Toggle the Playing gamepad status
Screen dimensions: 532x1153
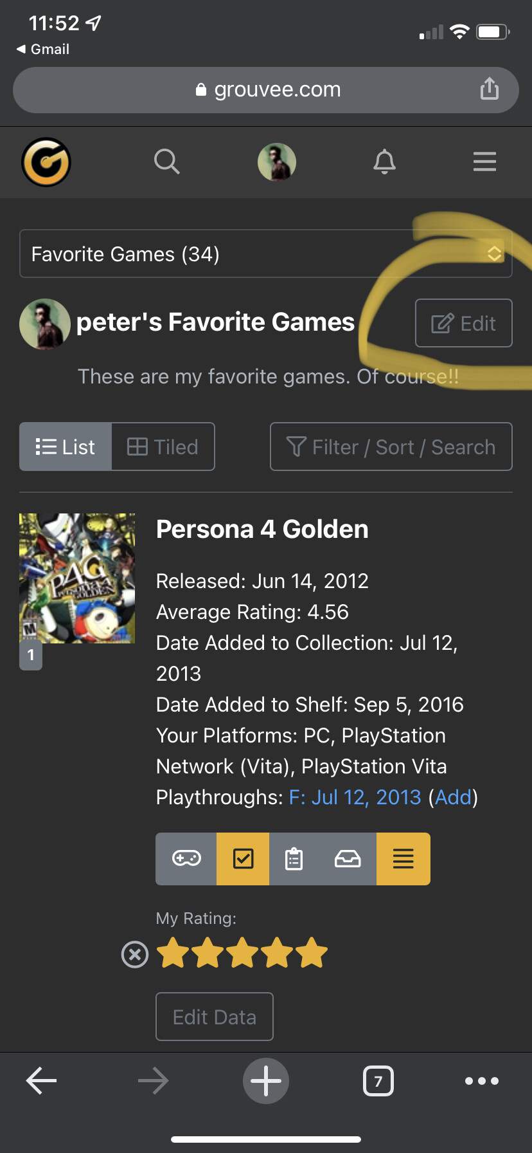[x=186, y=859]
